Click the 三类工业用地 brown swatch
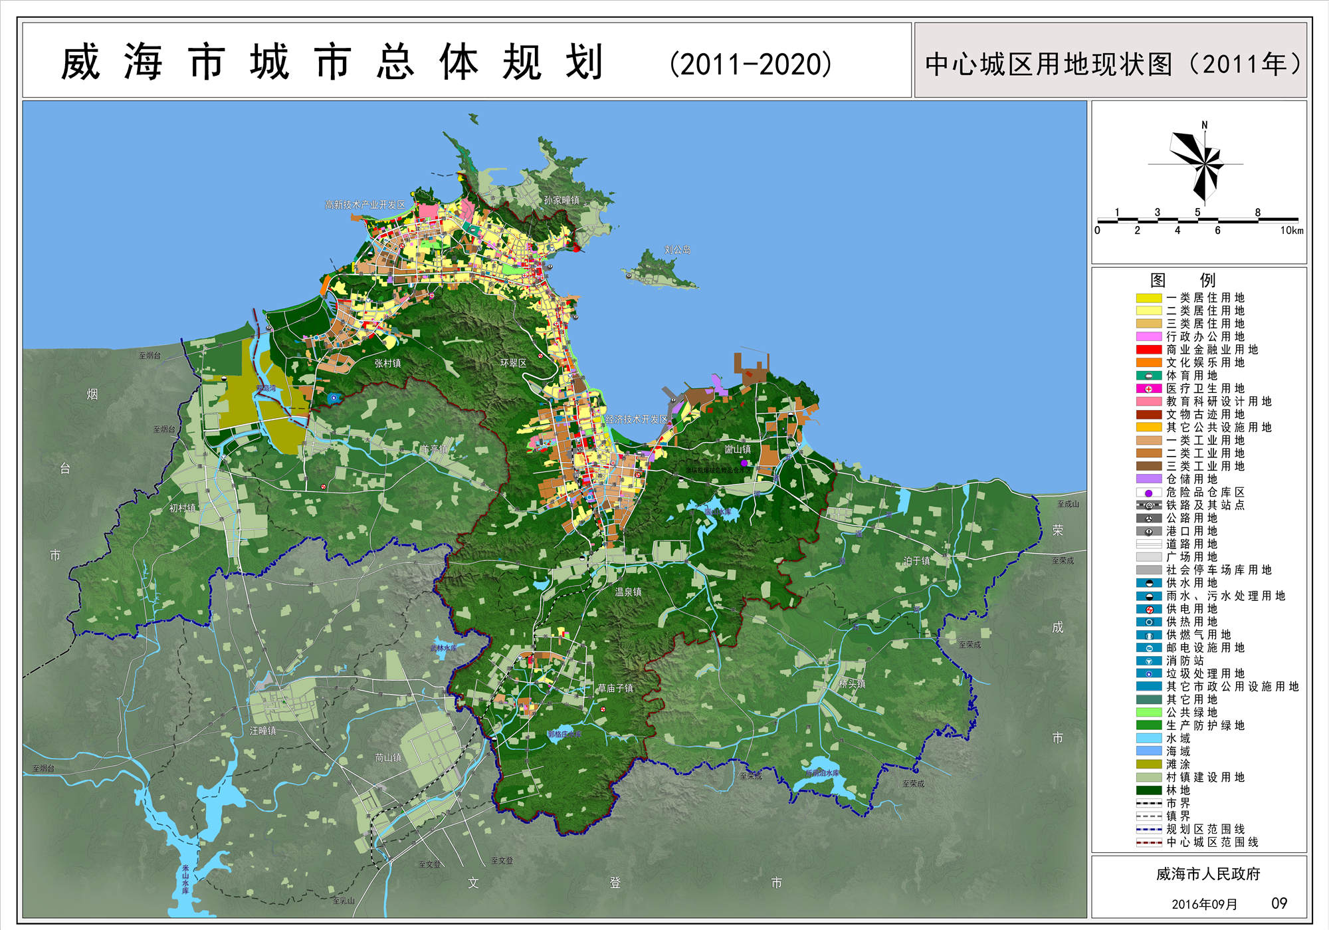This screenshot has width=1329, height=930. pos(1148,466)
